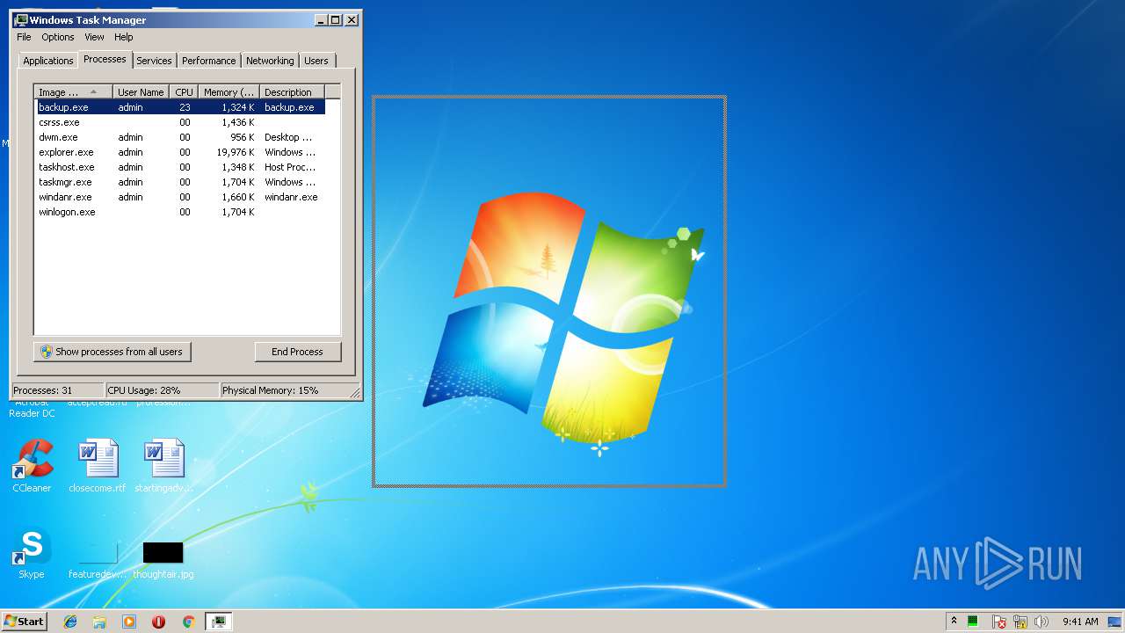1125x633 pixels.
Task: Click the CPU Usage: 28% status text
Action: tap(144, 390)
